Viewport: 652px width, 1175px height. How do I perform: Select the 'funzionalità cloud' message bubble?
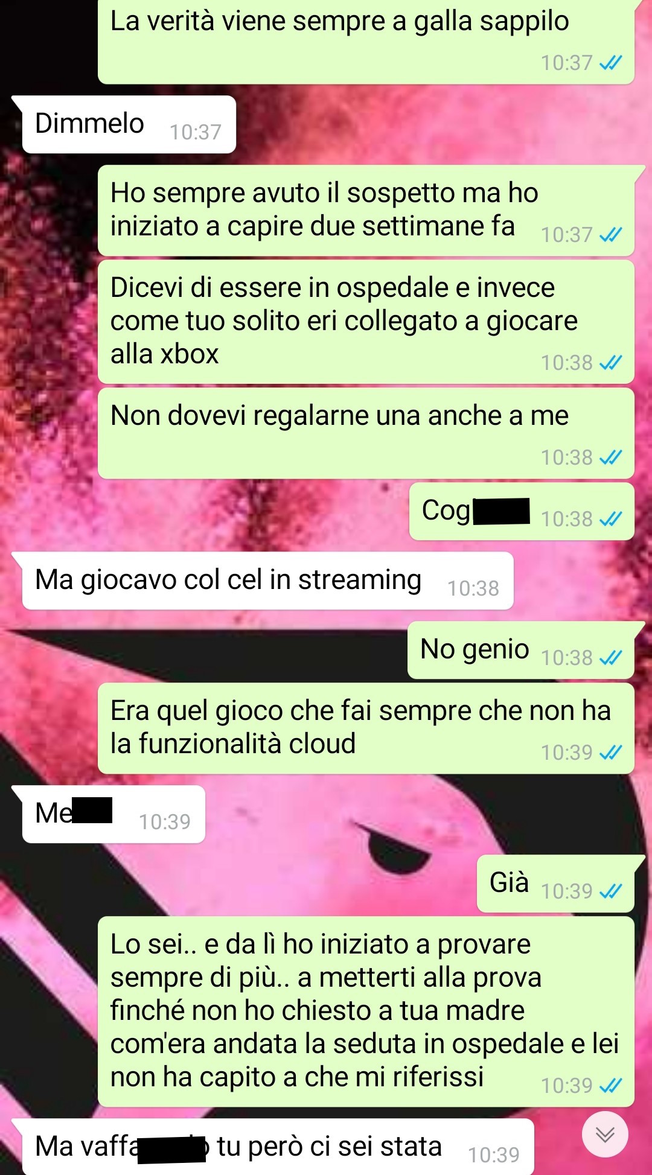coord(366,728)
